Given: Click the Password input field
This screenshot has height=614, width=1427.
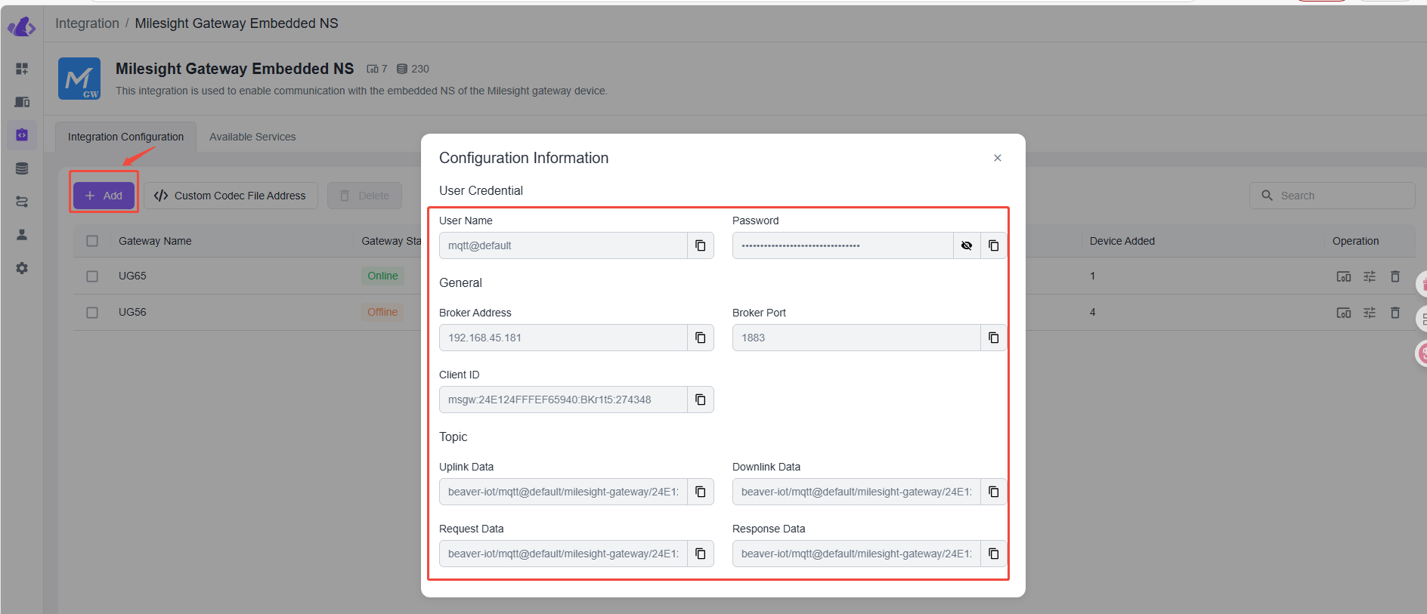Looking at the screenshot, I should pos(843,245).
